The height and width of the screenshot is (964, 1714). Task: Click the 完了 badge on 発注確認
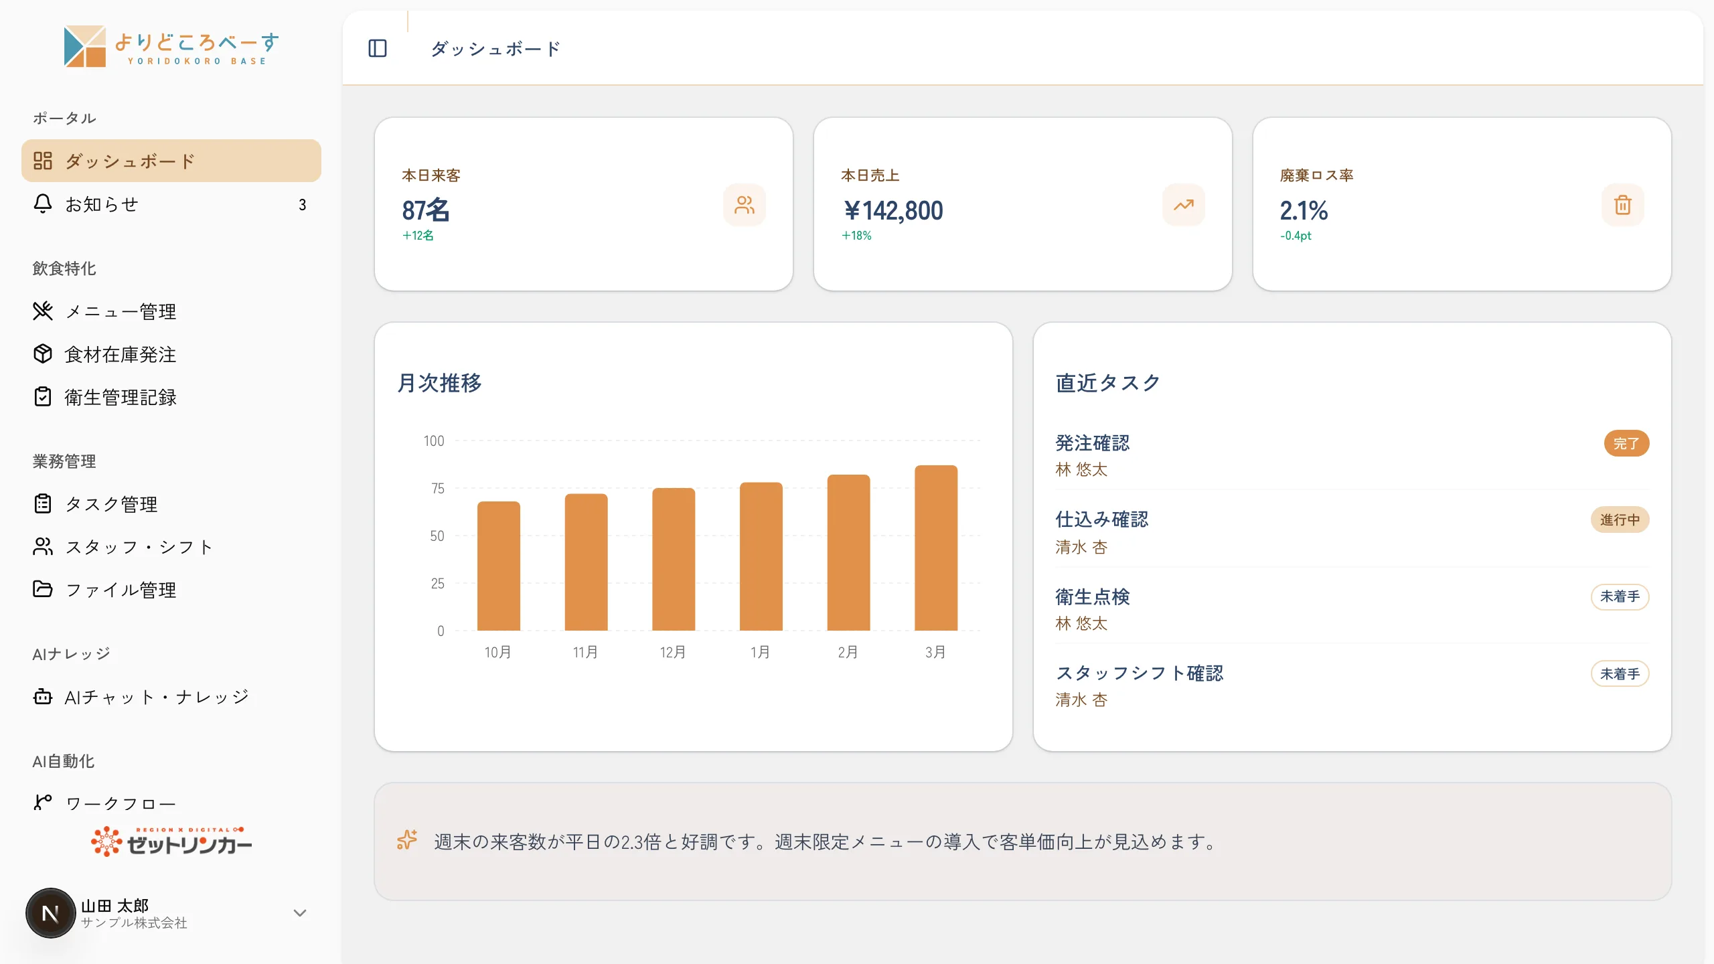1626,443
